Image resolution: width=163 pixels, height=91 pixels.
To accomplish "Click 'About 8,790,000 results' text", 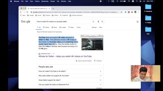I will pos(49,32).
